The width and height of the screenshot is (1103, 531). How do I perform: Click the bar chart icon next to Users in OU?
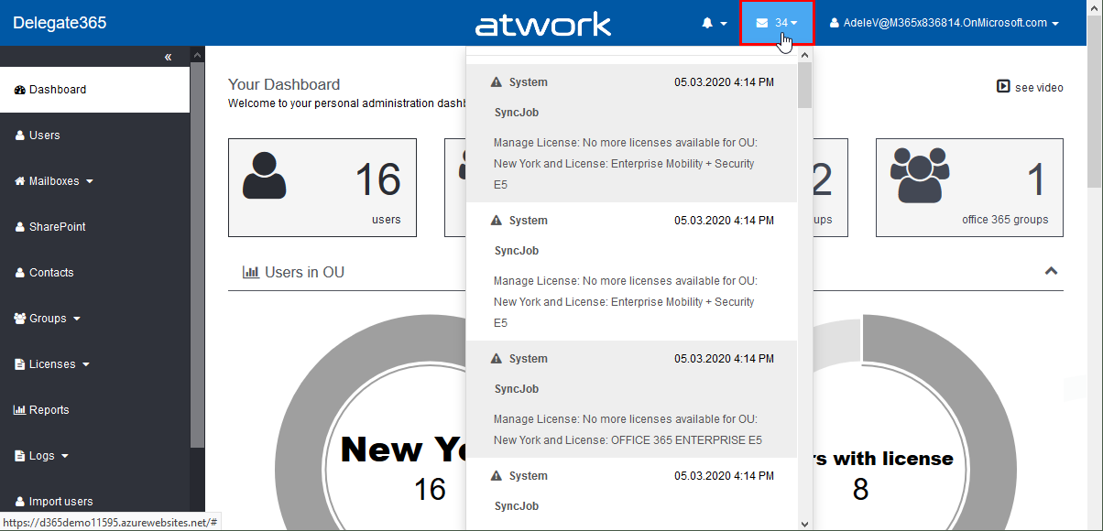pos(250,272)
